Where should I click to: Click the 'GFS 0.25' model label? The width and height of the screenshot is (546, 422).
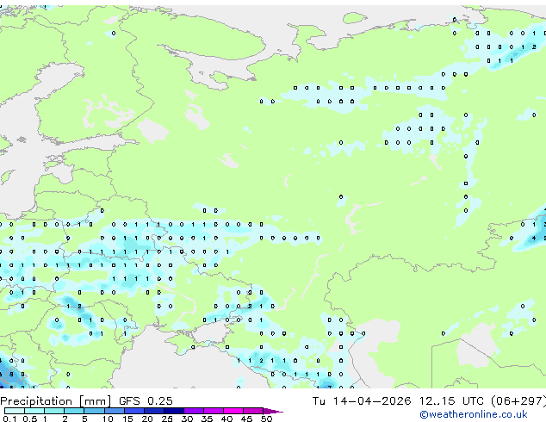(146, 401)
